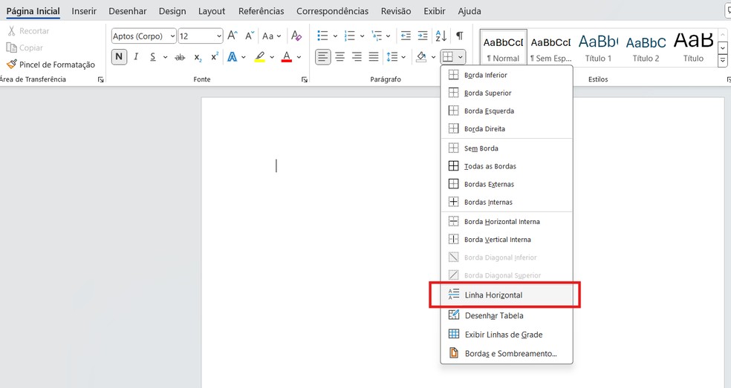Image resolution: width=731 pixels, height=388 pixels.
Task: Click Clear all formatting icon
Action: (x=296, y=36)
